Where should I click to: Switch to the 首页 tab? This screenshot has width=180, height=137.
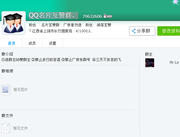point(11,43)
